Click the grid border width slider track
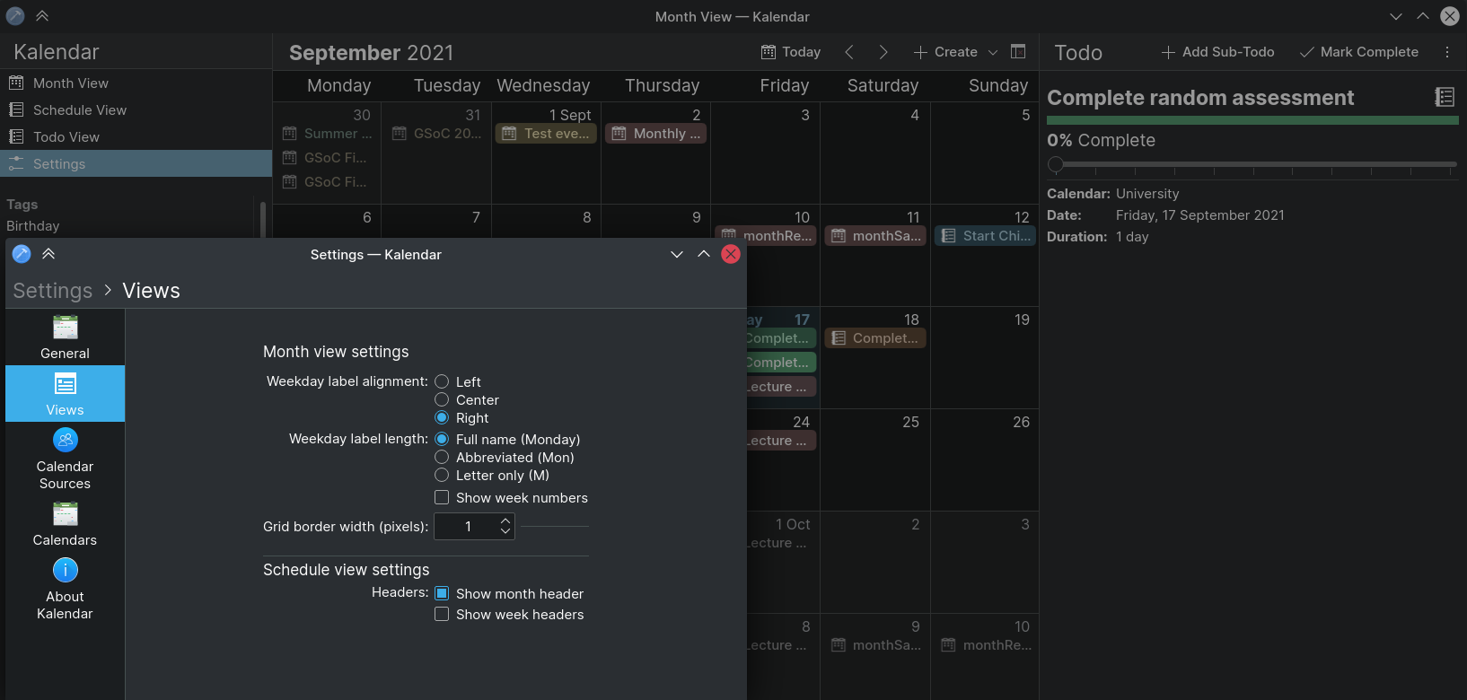The image size is (1467, 700). 553,526
